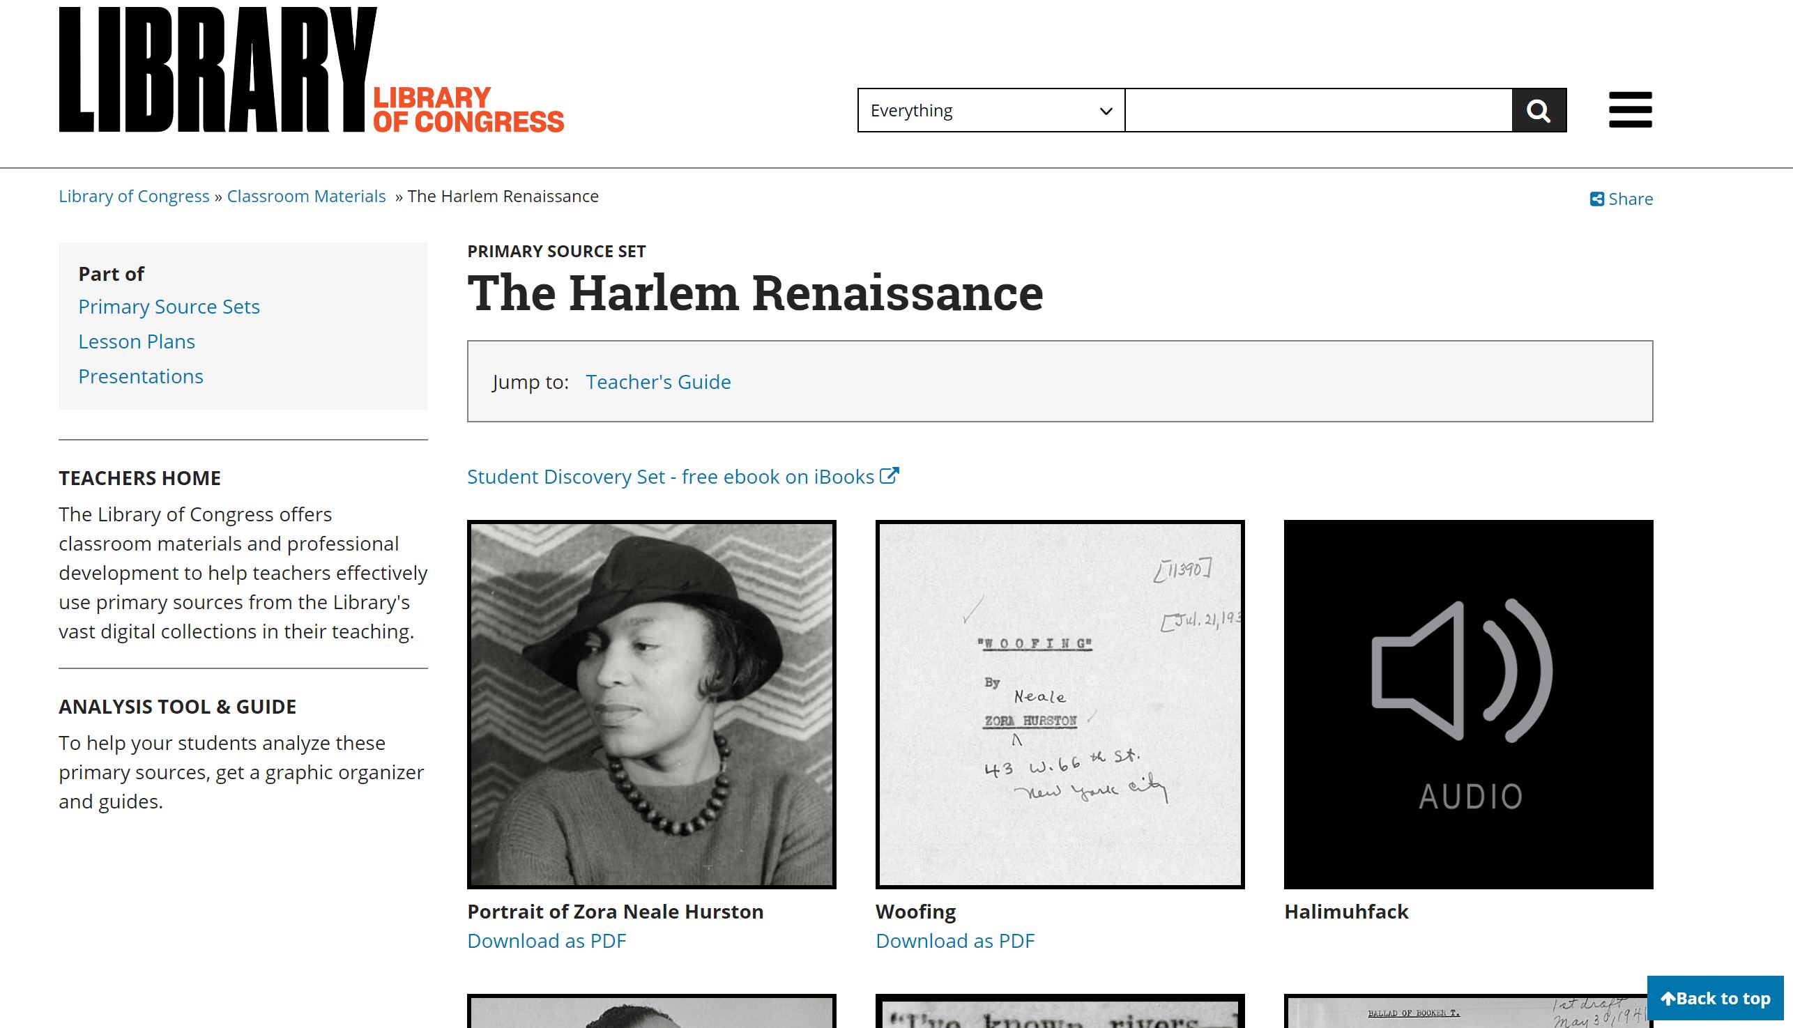
Task: Open the Lesson Plans link
Action: point(137,342)
